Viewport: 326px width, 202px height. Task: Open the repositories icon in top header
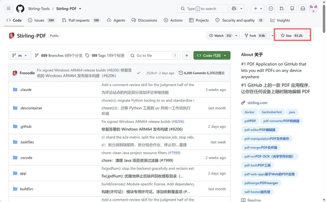292,8
